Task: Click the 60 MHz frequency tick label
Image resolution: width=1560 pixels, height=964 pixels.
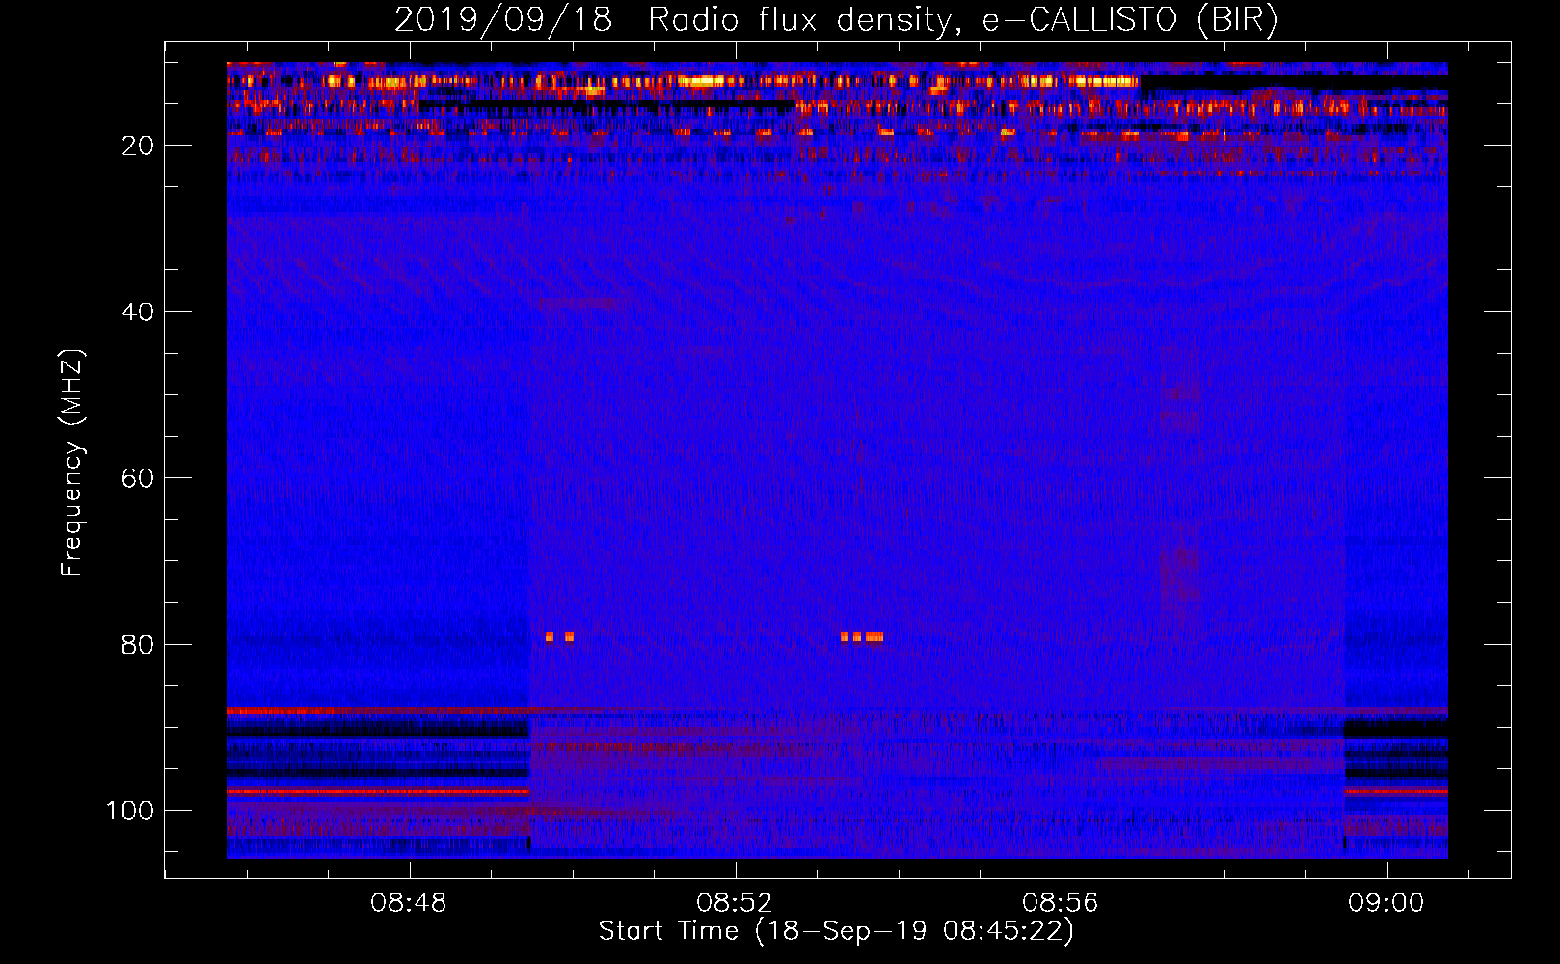Action: tap(138, 478)
